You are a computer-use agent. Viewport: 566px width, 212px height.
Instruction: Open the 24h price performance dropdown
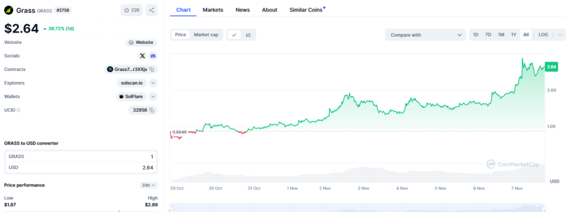tap(149, 185)
